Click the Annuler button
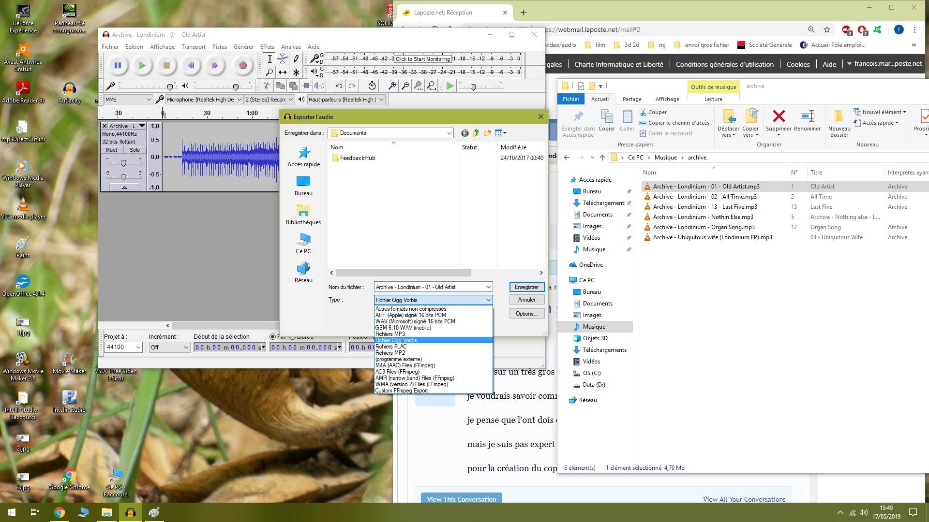929x522 pixels. point(526,300)
